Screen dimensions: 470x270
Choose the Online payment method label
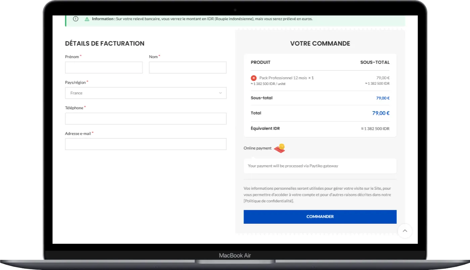click(257, 148)
